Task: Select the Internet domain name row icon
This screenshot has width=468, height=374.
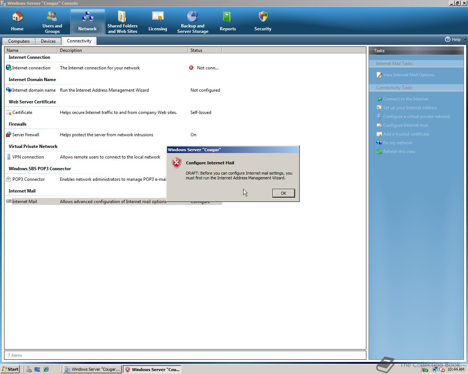Action: click(9, 90)
